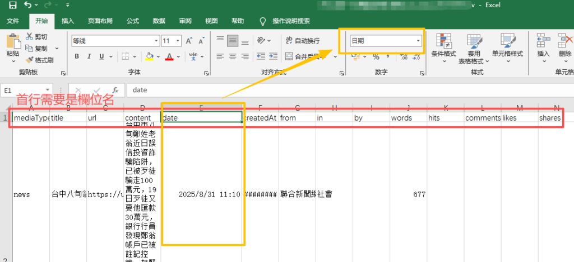Click the Cut (剪切) scissors icon

29,37
